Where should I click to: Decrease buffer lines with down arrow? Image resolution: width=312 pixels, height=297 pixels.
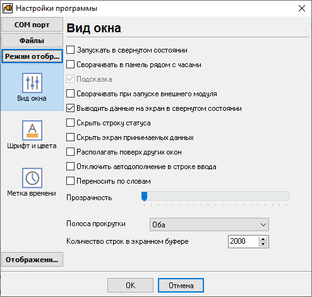pos(263,244)
